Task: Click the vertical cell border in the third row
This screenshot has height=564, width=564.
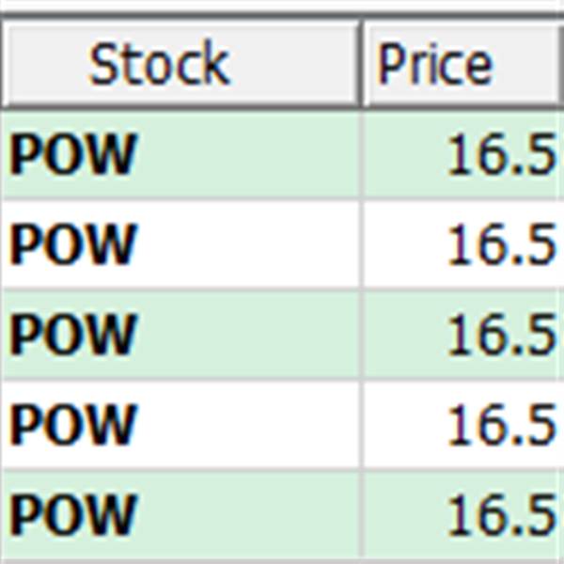Action: [x=361, y=335]
